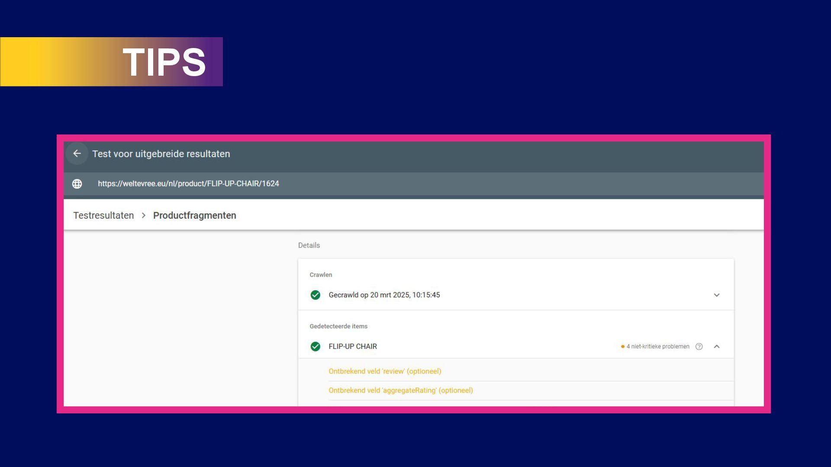Open 'review' missing field warning

[x=385, y=371]
